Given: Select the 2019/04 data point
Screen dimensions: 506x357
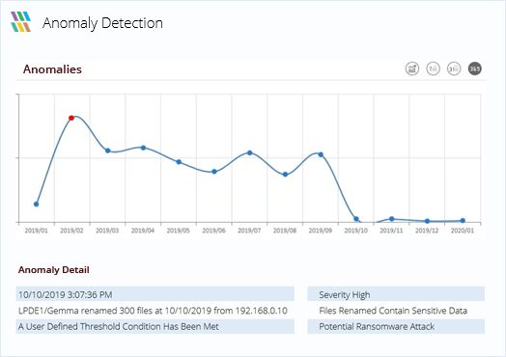Looking at the screenshot, I should 143,148.
